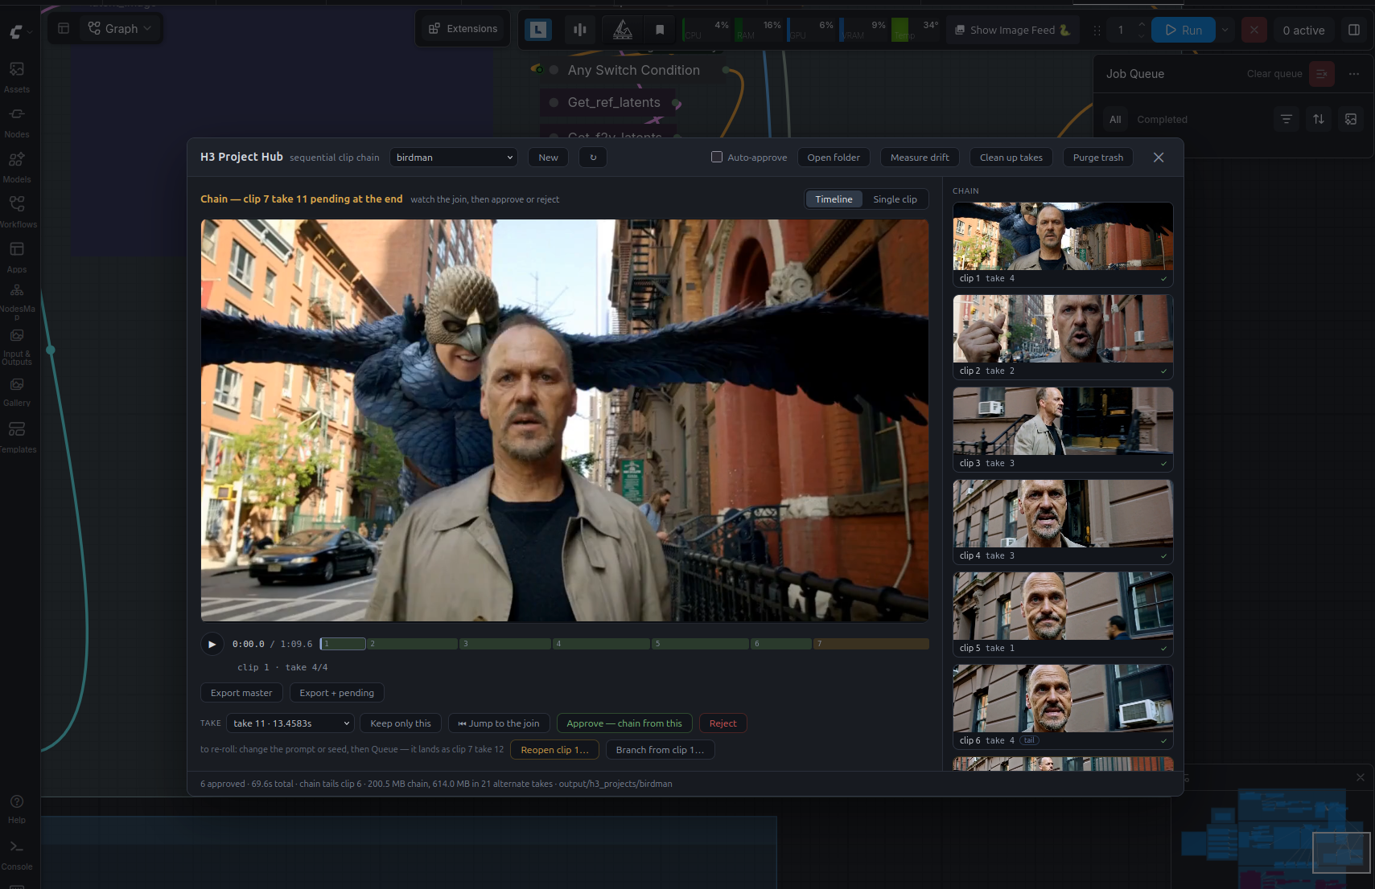This screenshot has width=1375, height=889.
Task: Click the red clear-queue icon in Job Queue
Action: [x=1321, y=74]
